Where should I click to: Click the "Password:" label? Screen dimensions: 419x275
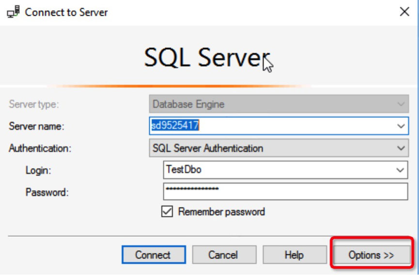pos(47,192)
